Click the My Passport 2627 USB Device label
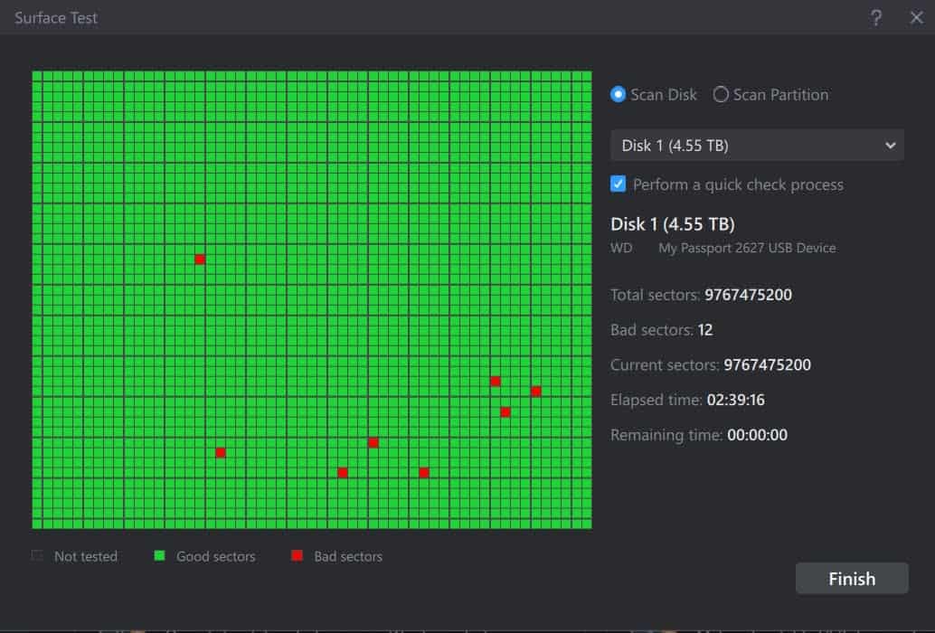 coord(747,248)
